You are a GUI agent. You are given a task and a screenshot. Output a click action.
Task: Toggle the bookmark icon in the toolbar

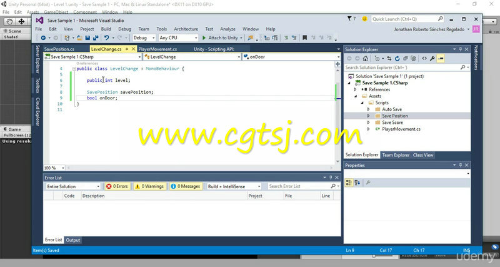304,38
